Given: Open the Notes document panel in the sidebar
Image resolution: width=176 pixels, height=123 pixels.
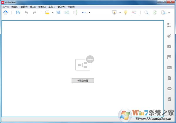Looking at the screenshot, I should pyautogui.click(x=169, y=78).
